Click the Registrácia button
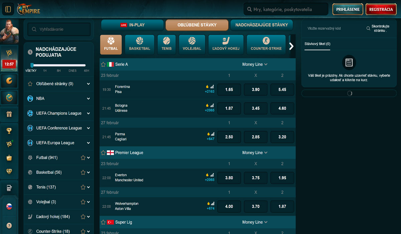Viewport: 401px width, 234px height. [x=381, y=9]
